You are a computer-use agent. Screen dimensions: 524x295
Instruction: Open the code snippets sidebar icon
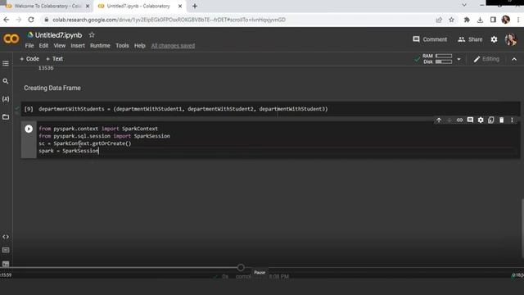6,237
